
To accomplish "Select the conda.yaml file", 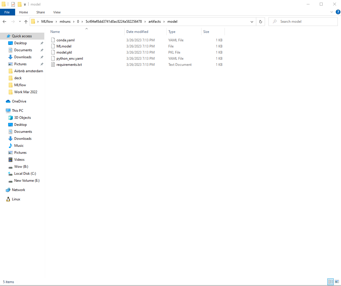I will pyautogui.click(x=66, y=40).
